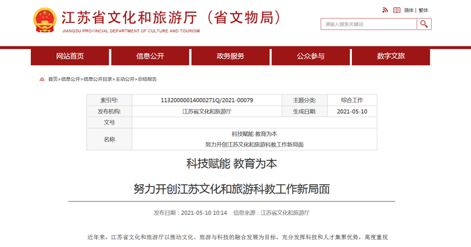471x247 pixels.
Task: Open the accessibility reading-mode book icon
Action: (x=397, y=10)
